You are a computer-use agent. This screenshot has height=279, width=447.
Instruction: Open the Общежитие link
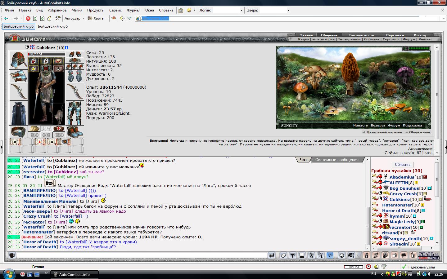pyautogui.click(x=420, y=132)
